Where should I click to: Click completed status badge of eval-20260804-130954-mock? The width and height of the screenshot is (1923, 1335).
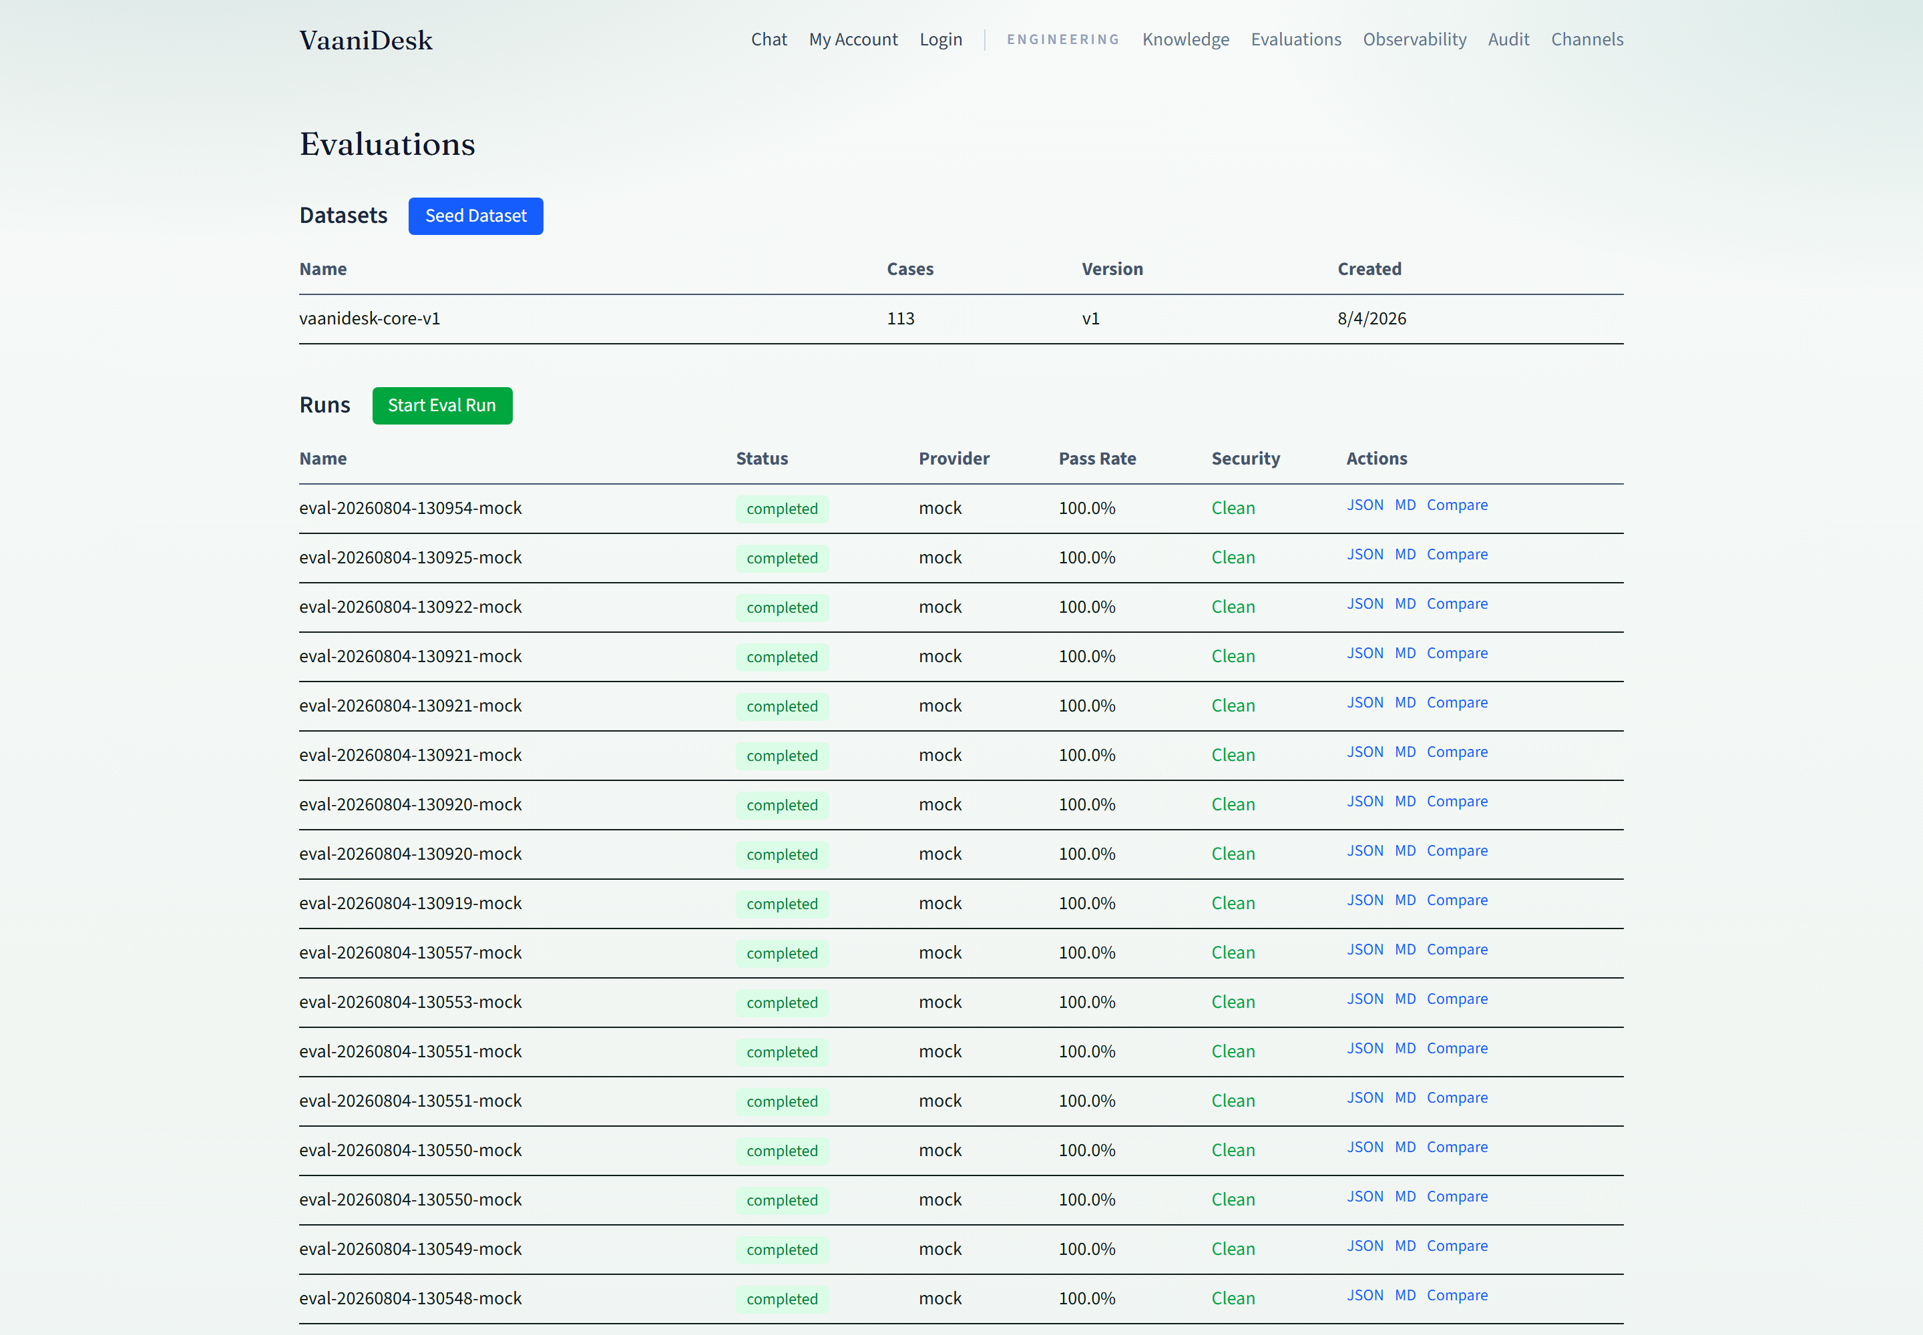(782, 509)
